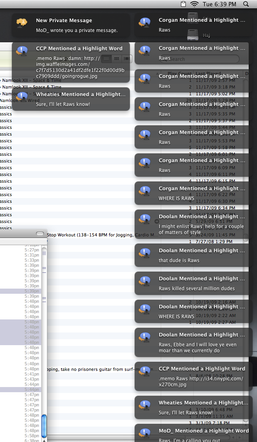Select the highlighted '5:39pm' chat row
This screenshot has height=442, width=257.
click(x=20, y=291)
